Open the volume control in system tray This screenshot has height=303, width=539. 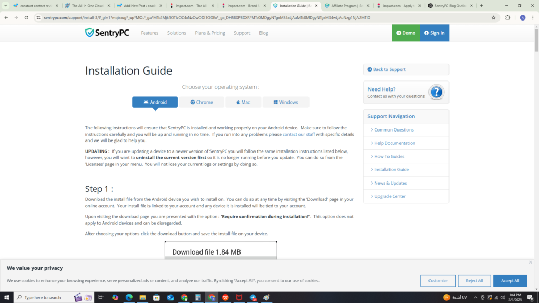[x=503, y=298]
